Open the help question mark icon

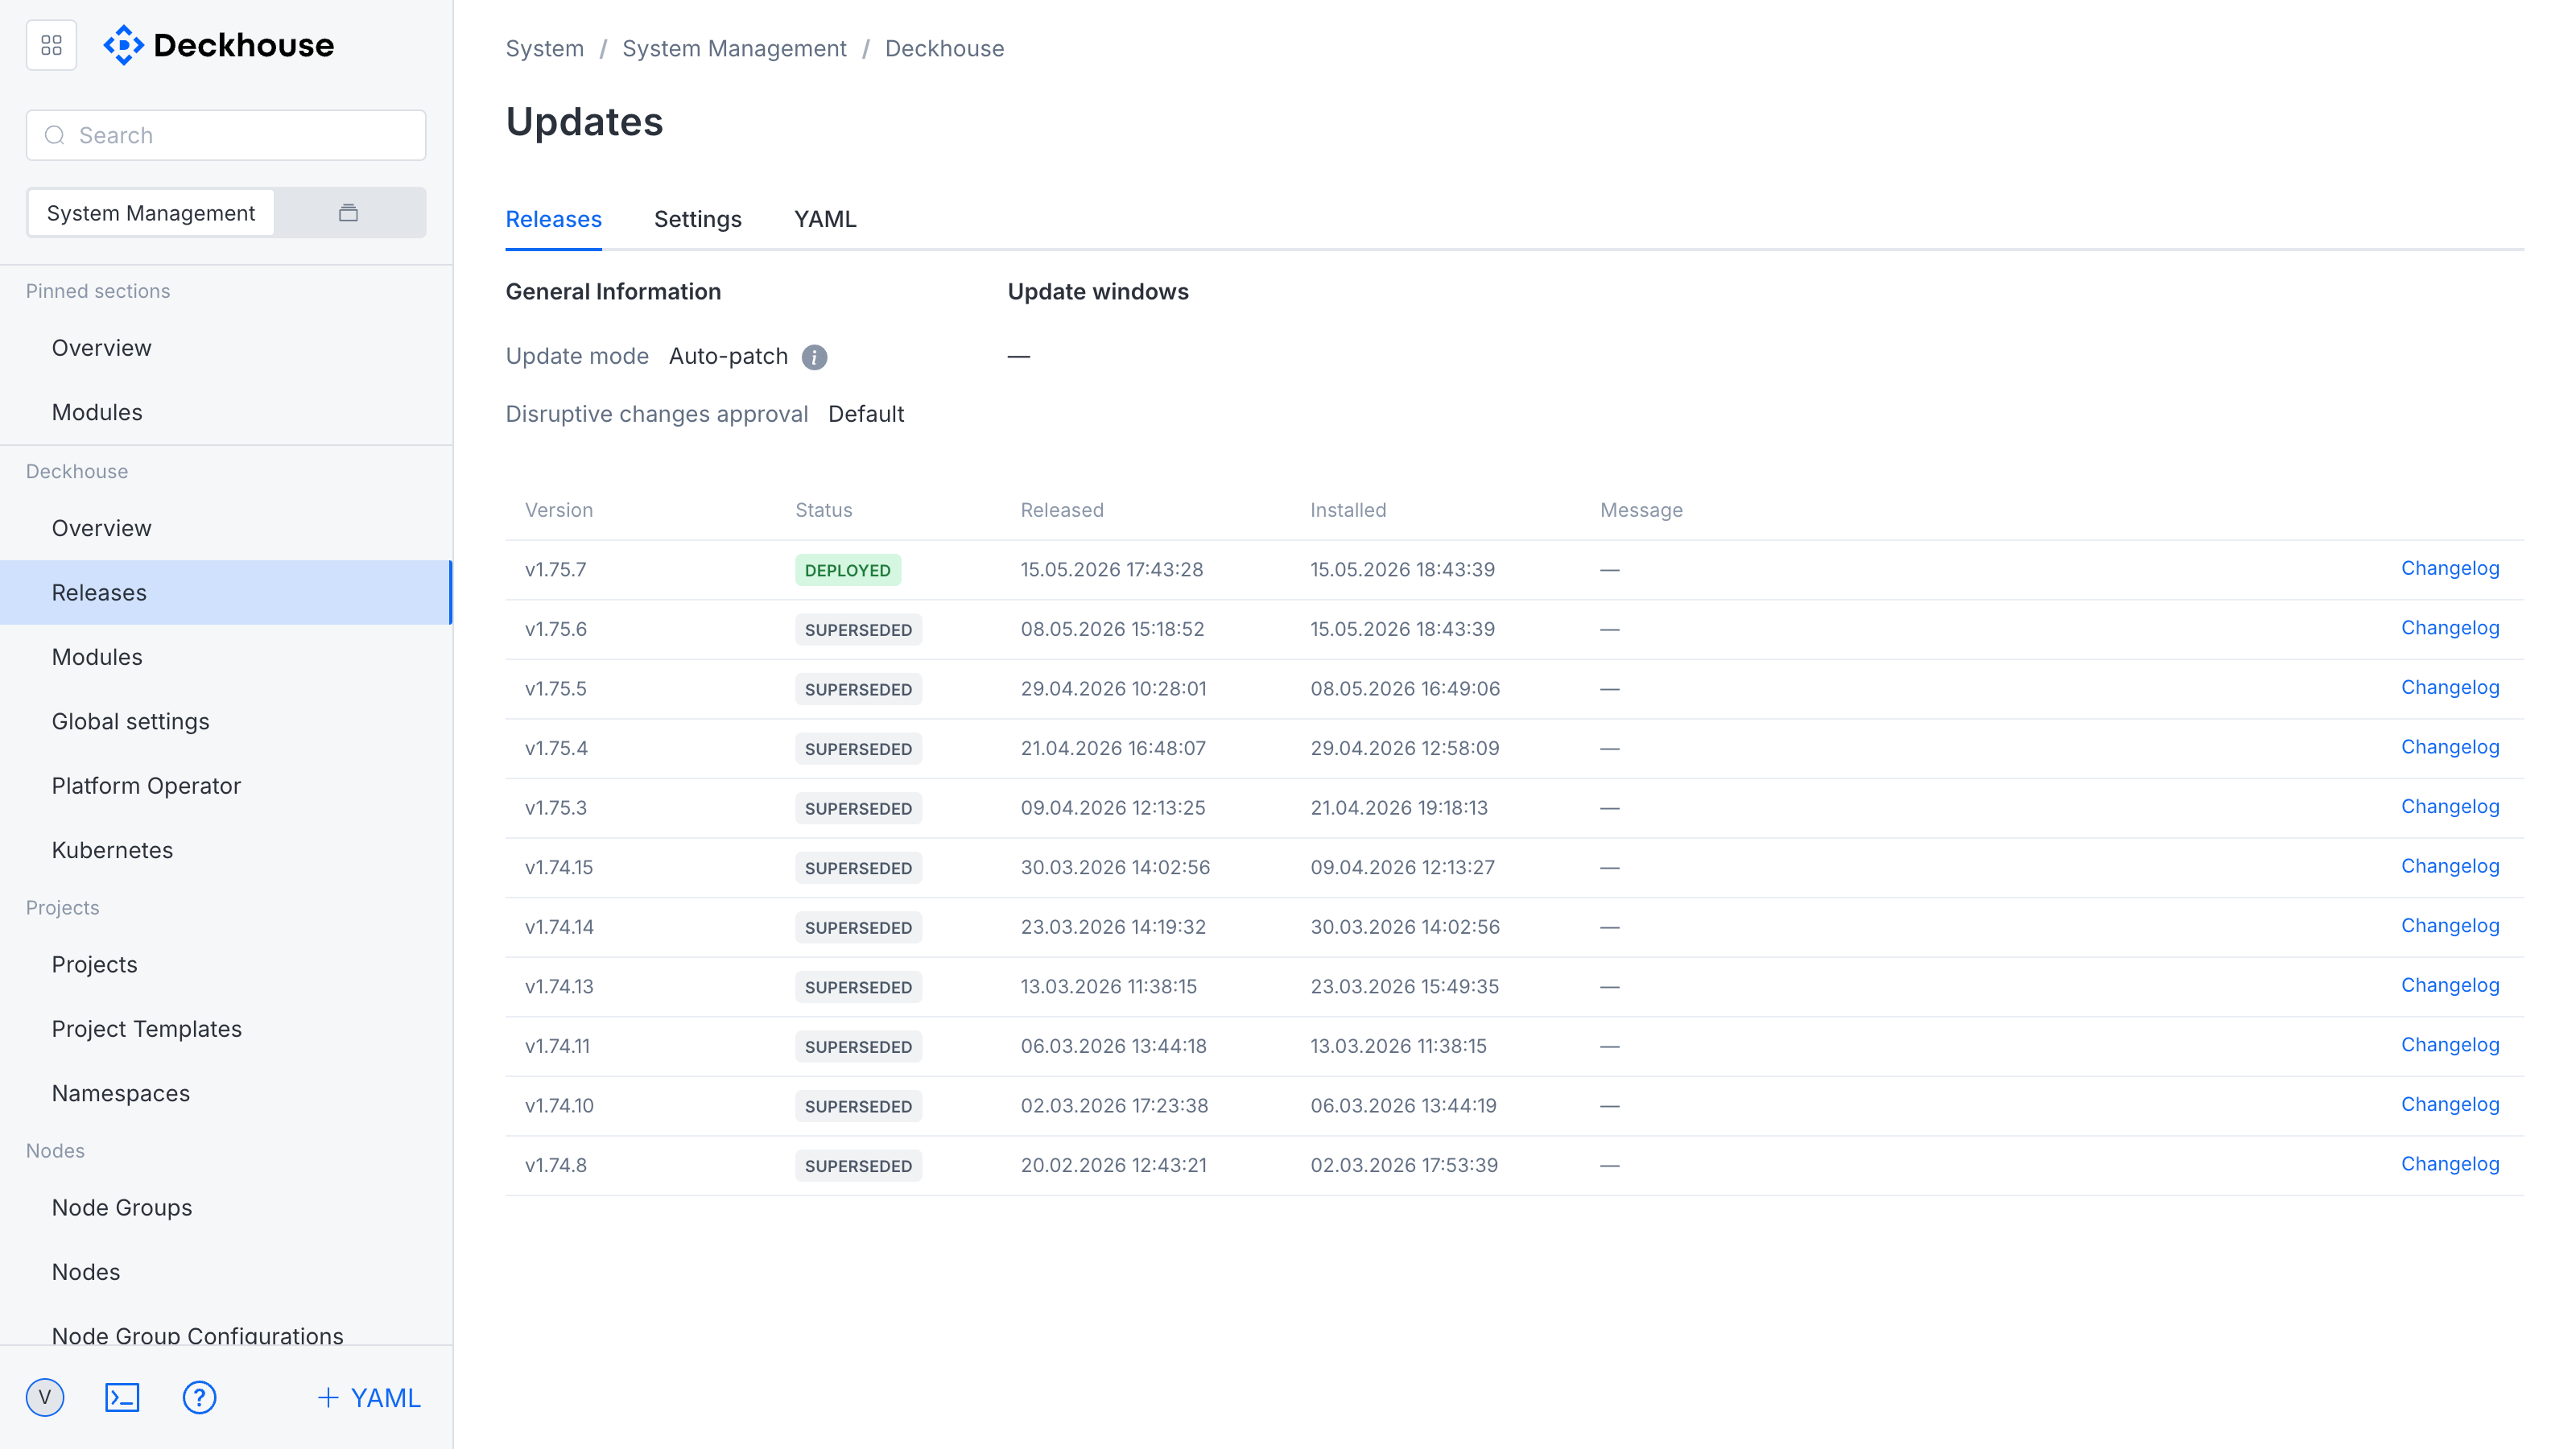199,1397
